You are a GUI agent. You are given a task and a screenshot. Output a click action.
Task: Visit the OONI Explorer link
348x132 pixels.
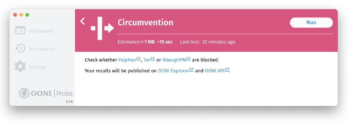click(x=173, y=71)
